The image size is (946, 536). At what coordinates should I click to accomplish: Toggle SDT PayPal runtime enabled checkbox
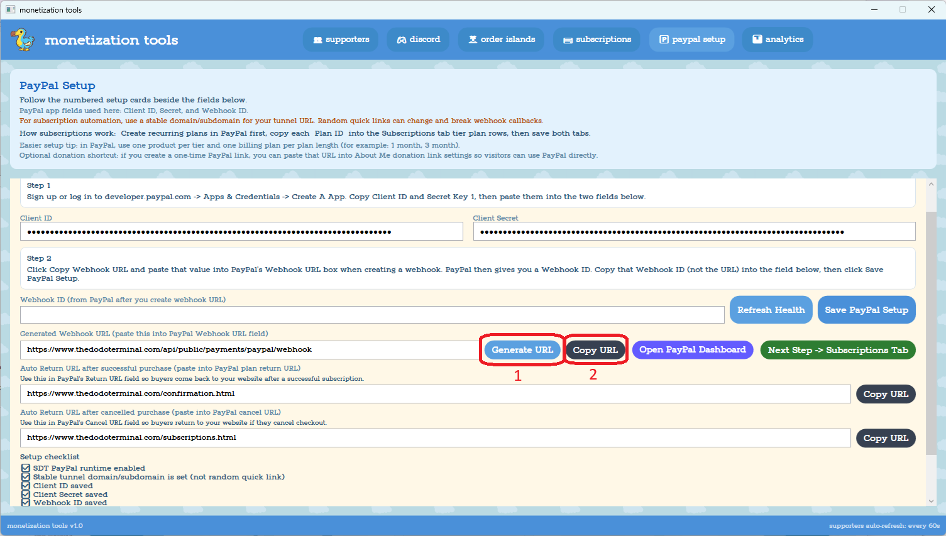(26, 468)
